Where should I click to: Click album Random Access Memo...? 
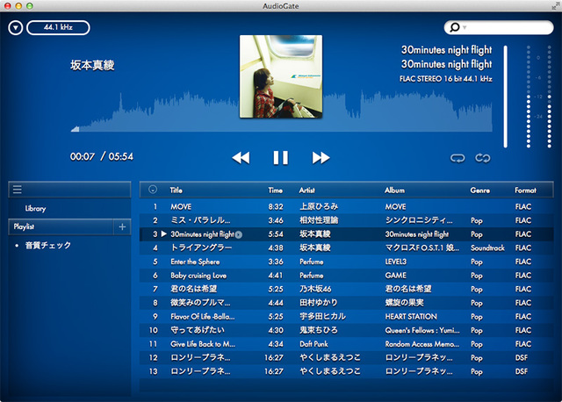tap(421, 344)
